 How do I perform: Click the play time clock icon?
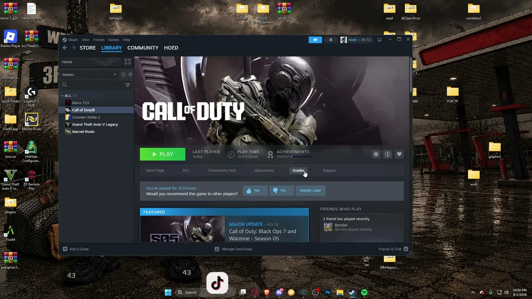point(231,154)
